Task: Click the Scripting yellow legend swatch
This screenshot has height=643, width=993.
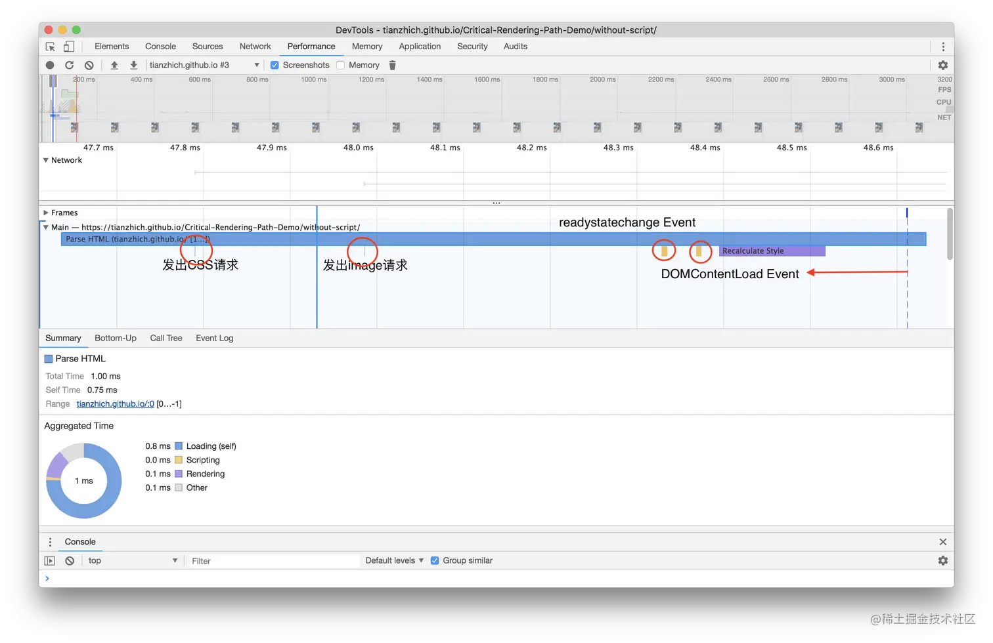Action: [x=179, y=460]
